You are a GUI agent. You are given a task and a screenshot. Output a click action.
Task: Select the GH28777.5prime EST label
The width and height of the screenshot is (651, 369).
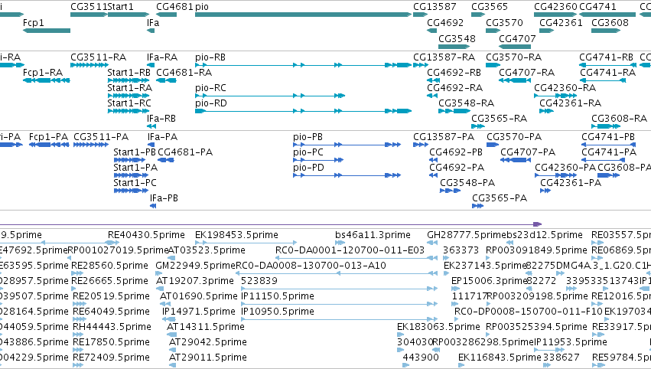[467, 235]
